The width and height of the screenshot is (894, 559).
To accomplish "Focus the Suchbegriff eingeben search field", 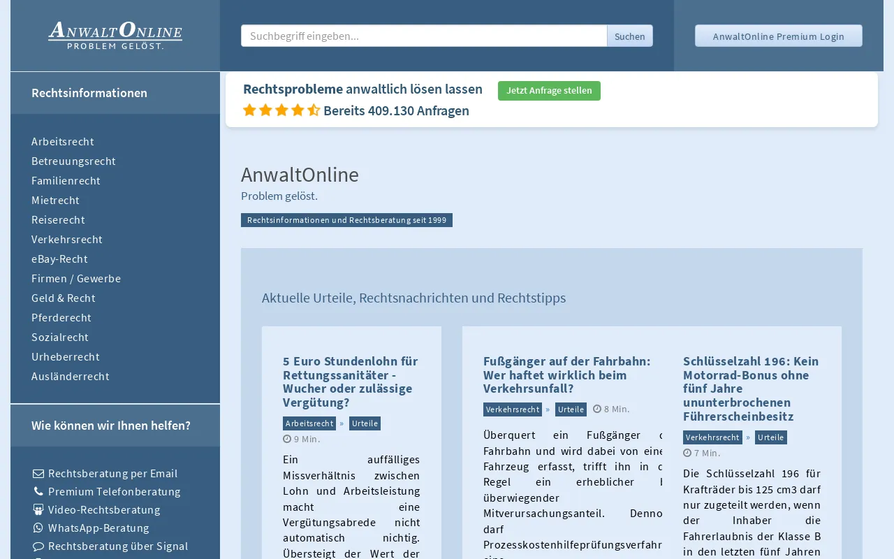I will pyautogui.click(x=424, y=36).
